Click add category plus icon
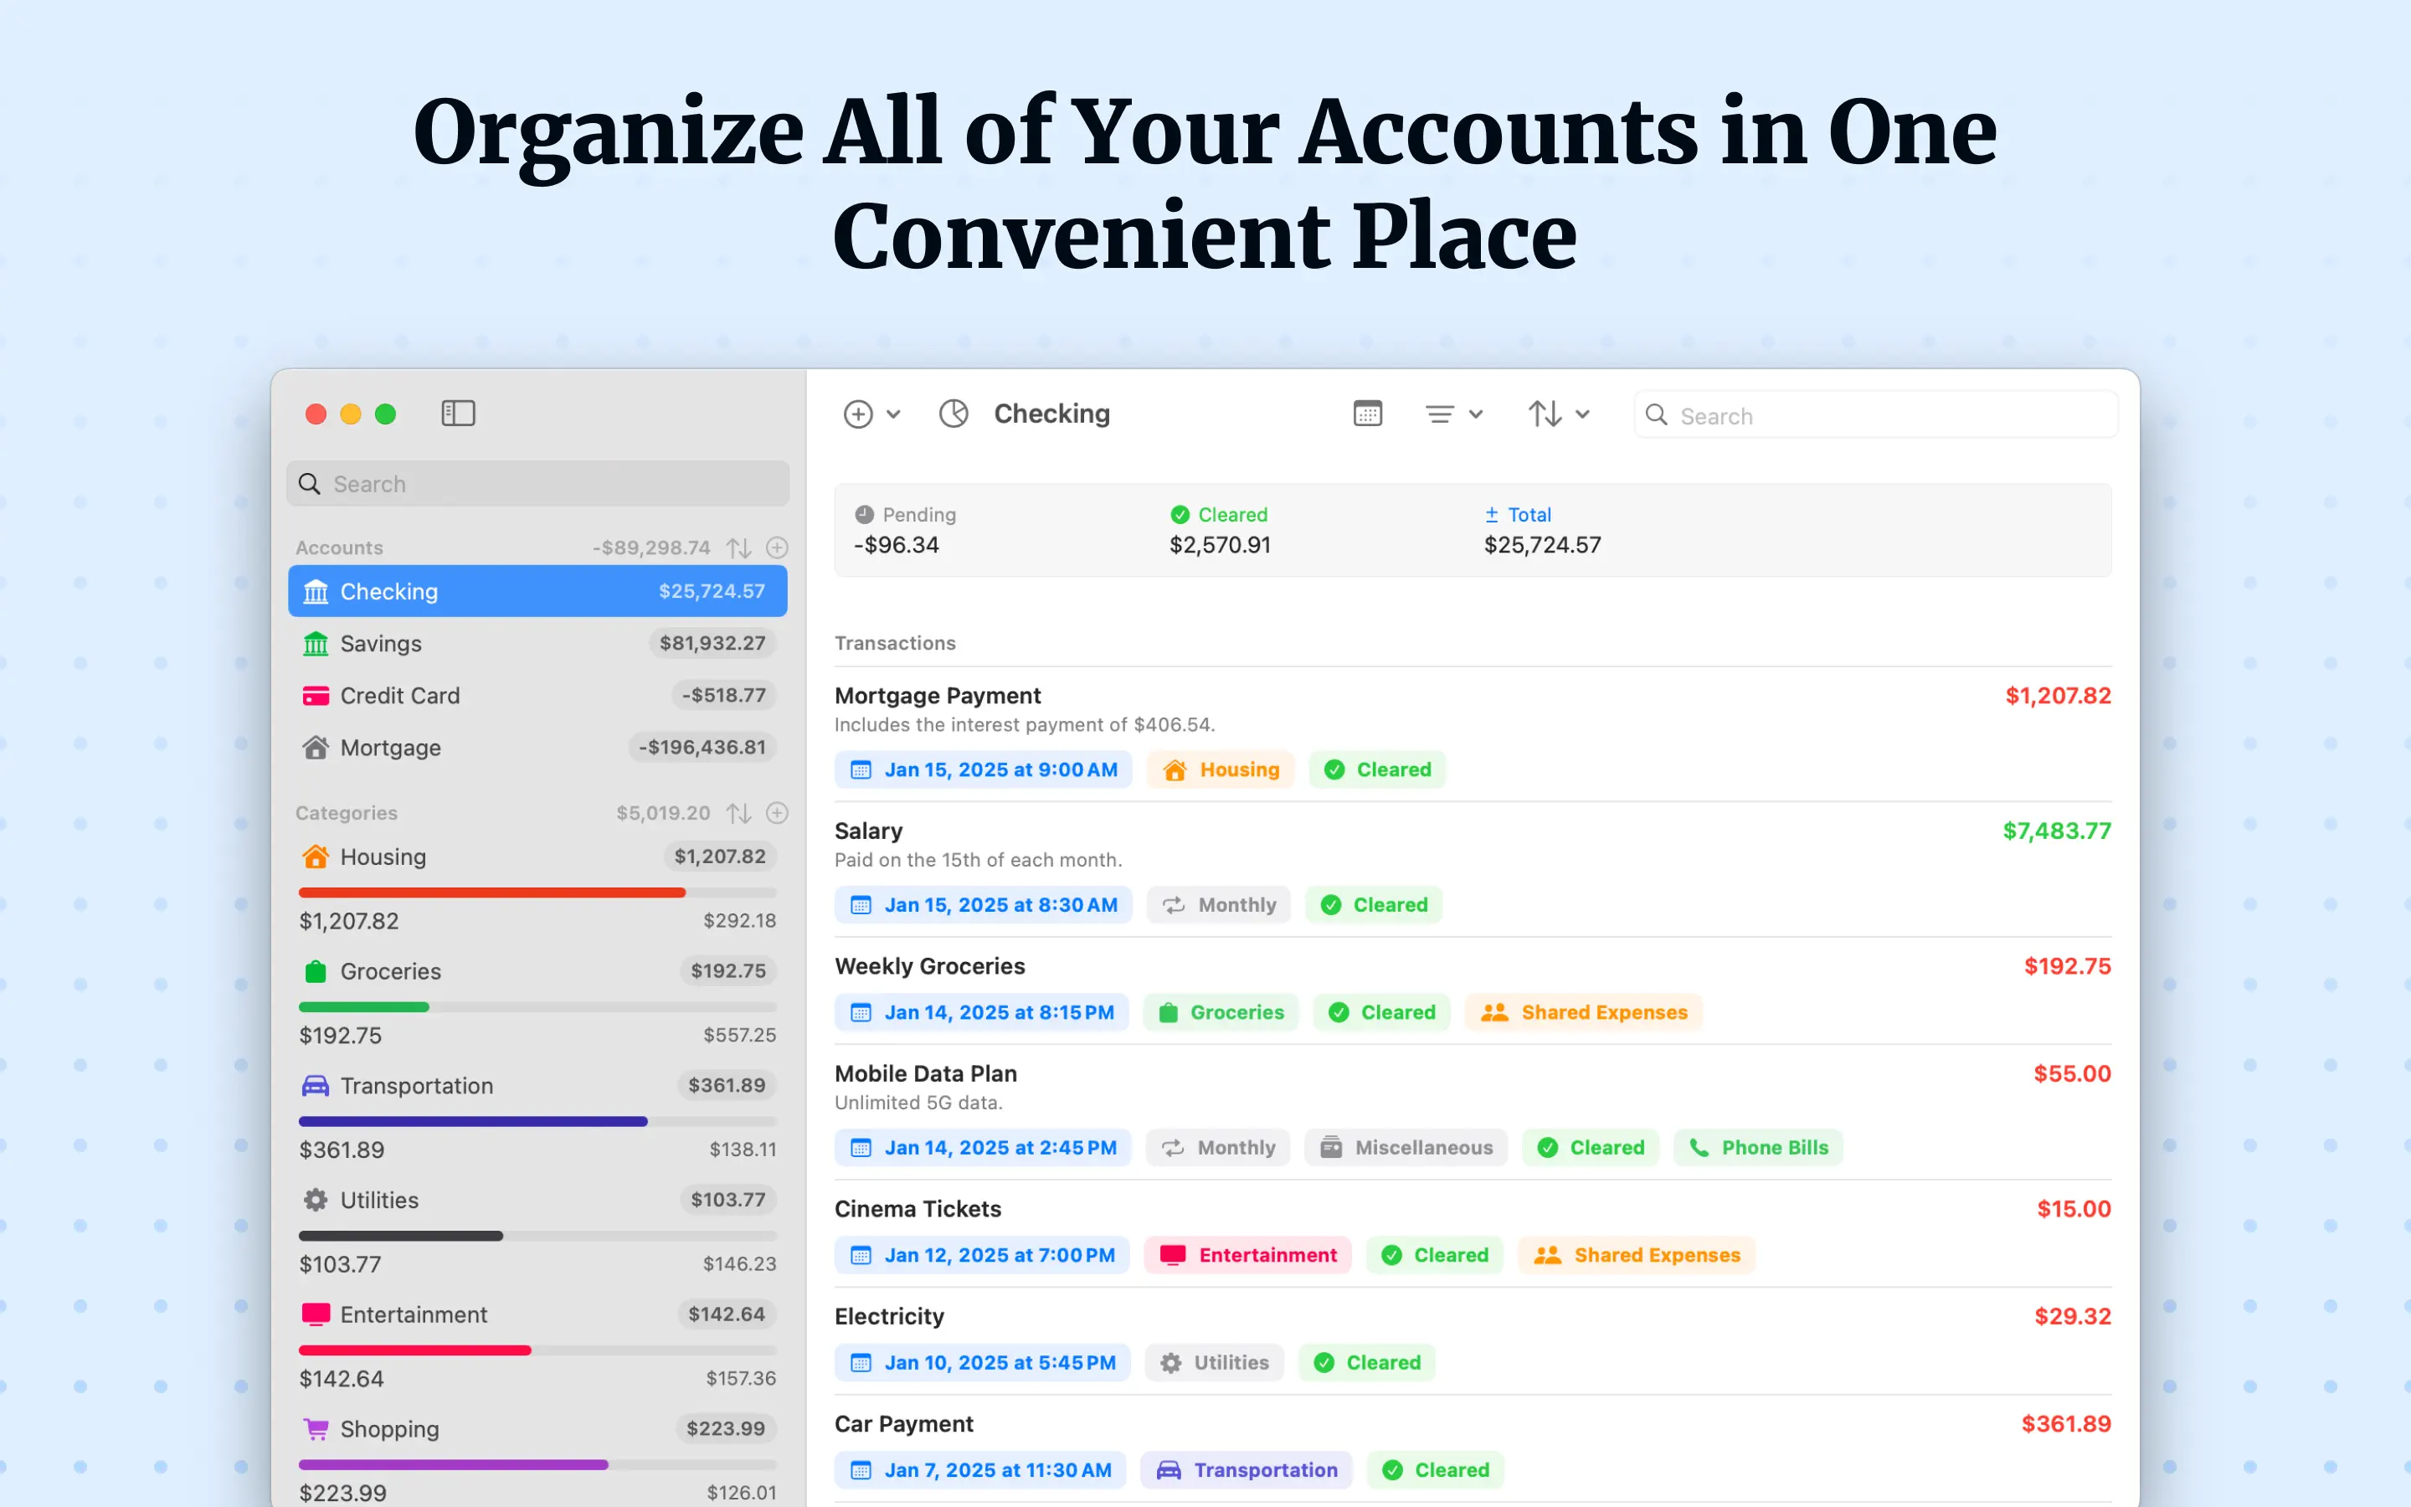 777,812
